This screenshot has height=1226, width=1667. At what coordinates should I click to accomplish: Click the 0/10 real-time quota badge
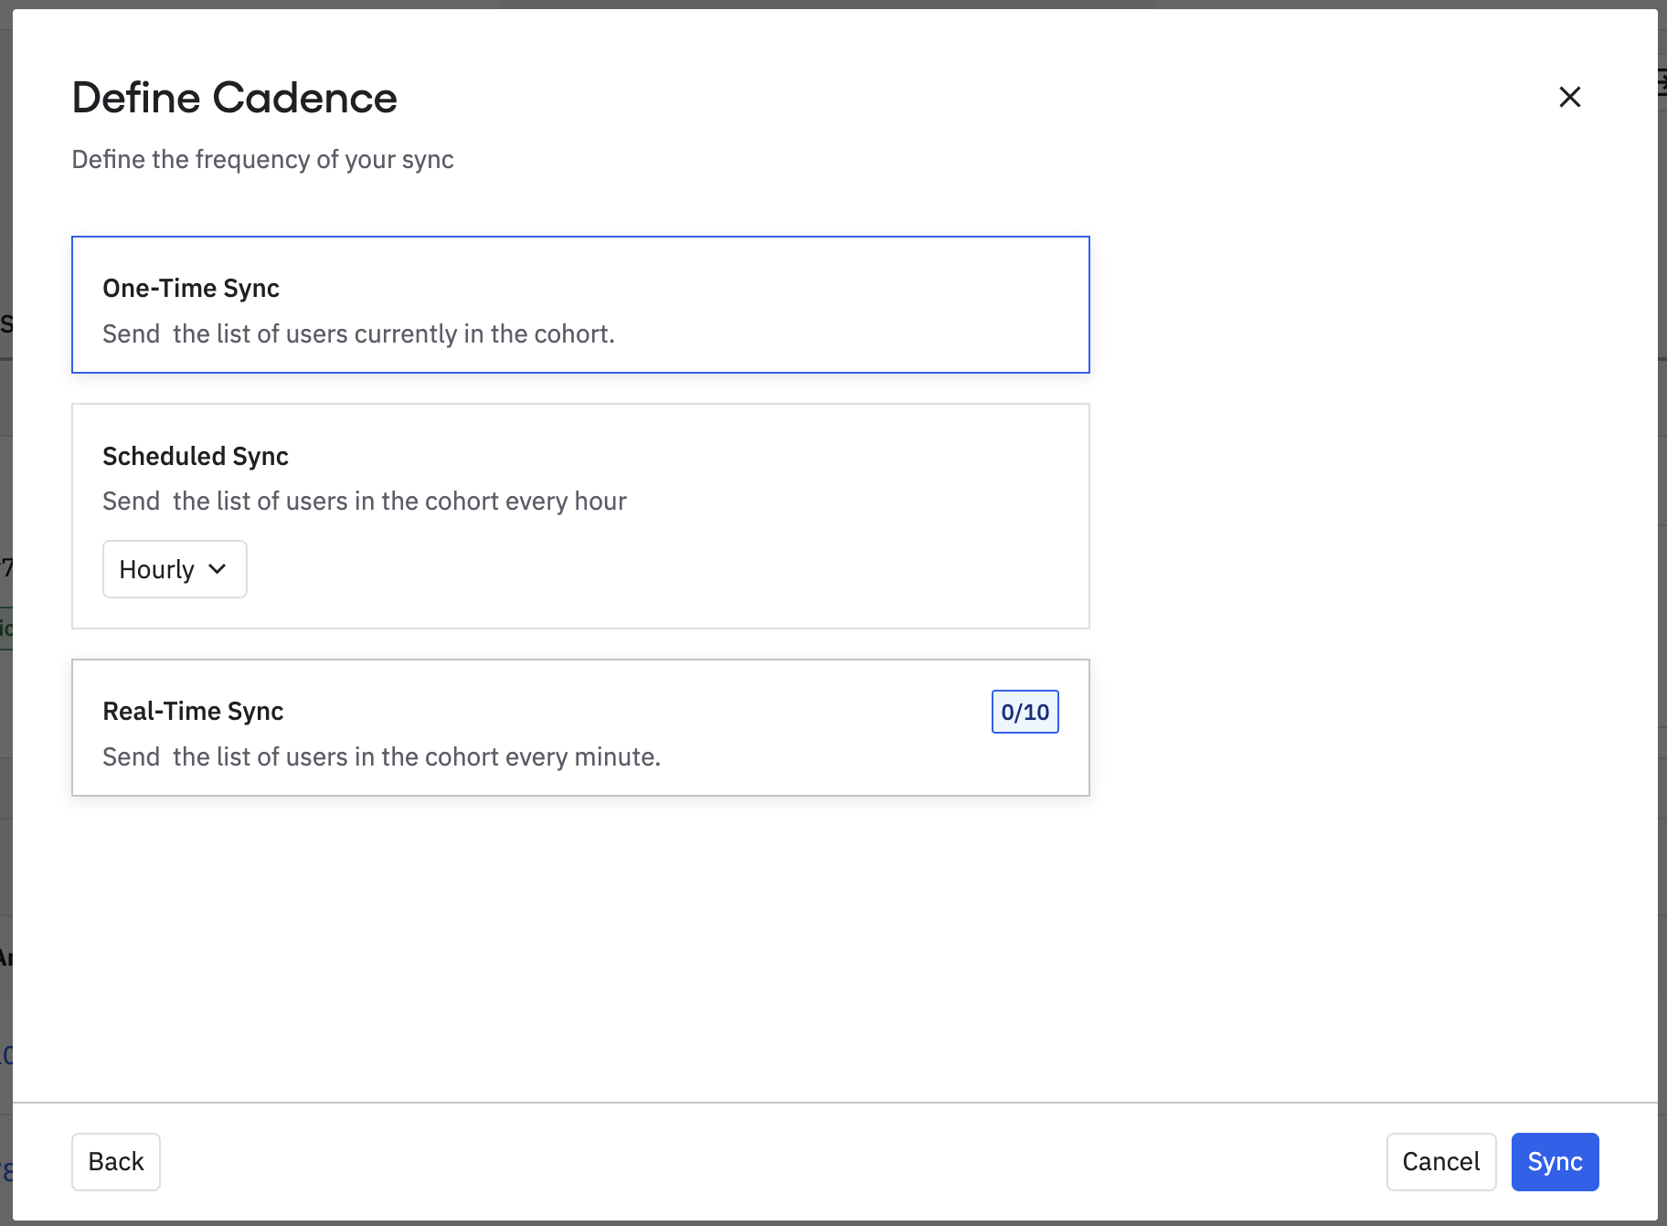click(x=1025, y=712)
